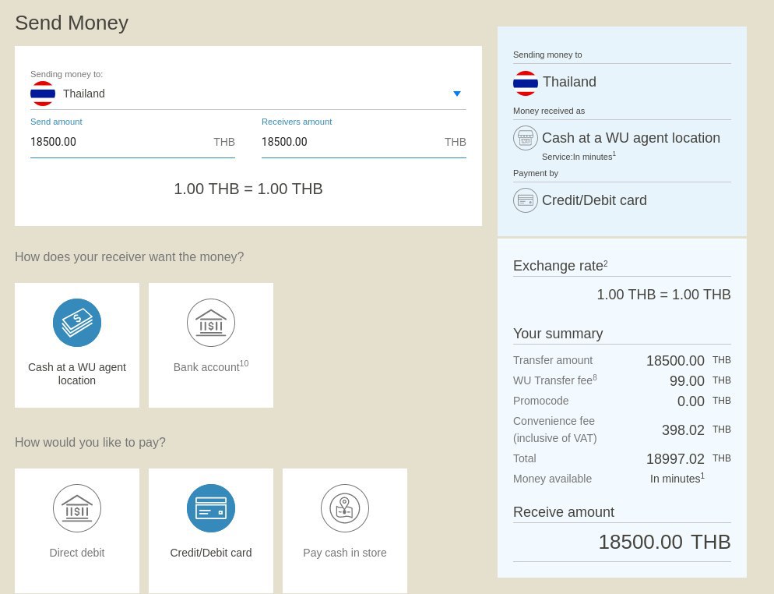Select the Cash at a WU agent location icon
Screen dimensions: 774x594
(77, 323)
